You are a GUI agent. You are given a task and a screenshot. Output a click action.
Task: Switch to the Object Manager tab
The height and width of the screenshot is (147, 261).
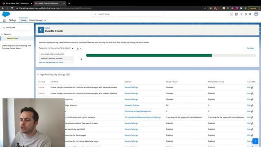click(36, 20)
